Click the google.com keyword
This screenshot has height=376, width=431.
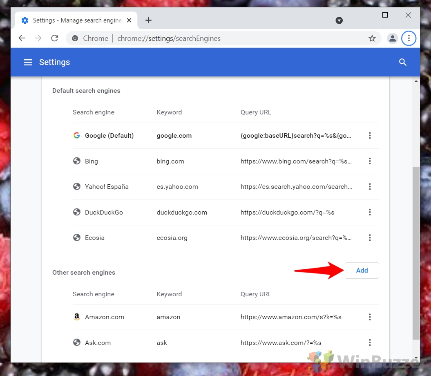tap(174, 136)
